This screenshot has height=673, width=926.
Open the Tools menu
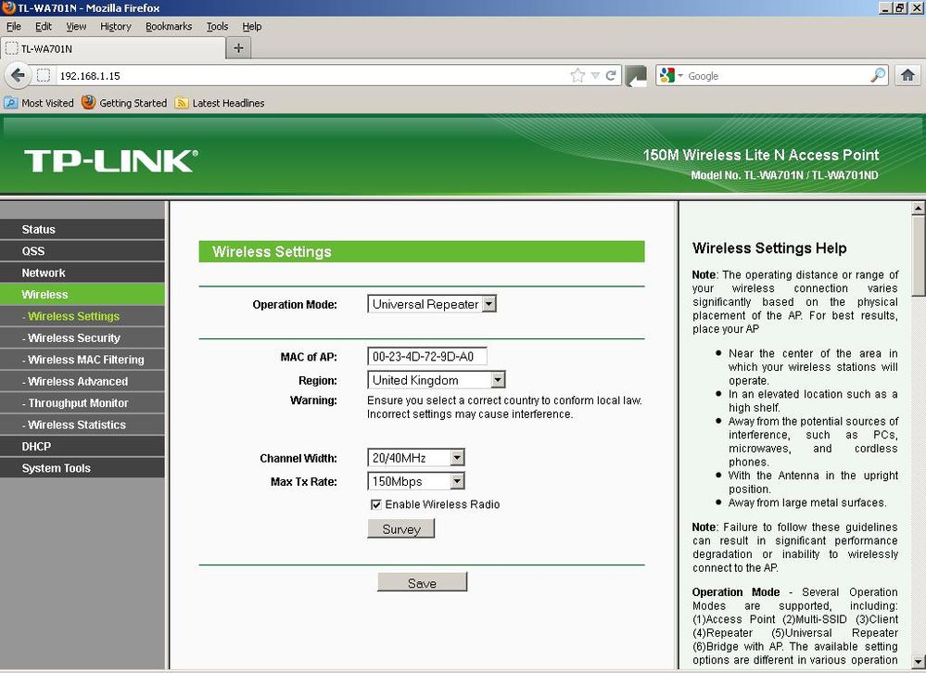(x=217, y=27)
